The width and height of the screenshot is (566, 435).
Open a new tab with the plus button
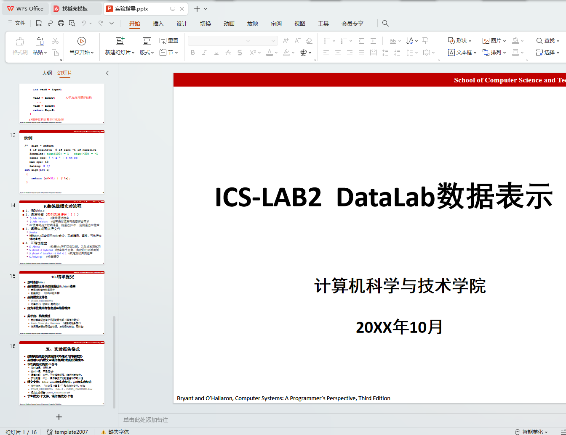coord(197,9)
